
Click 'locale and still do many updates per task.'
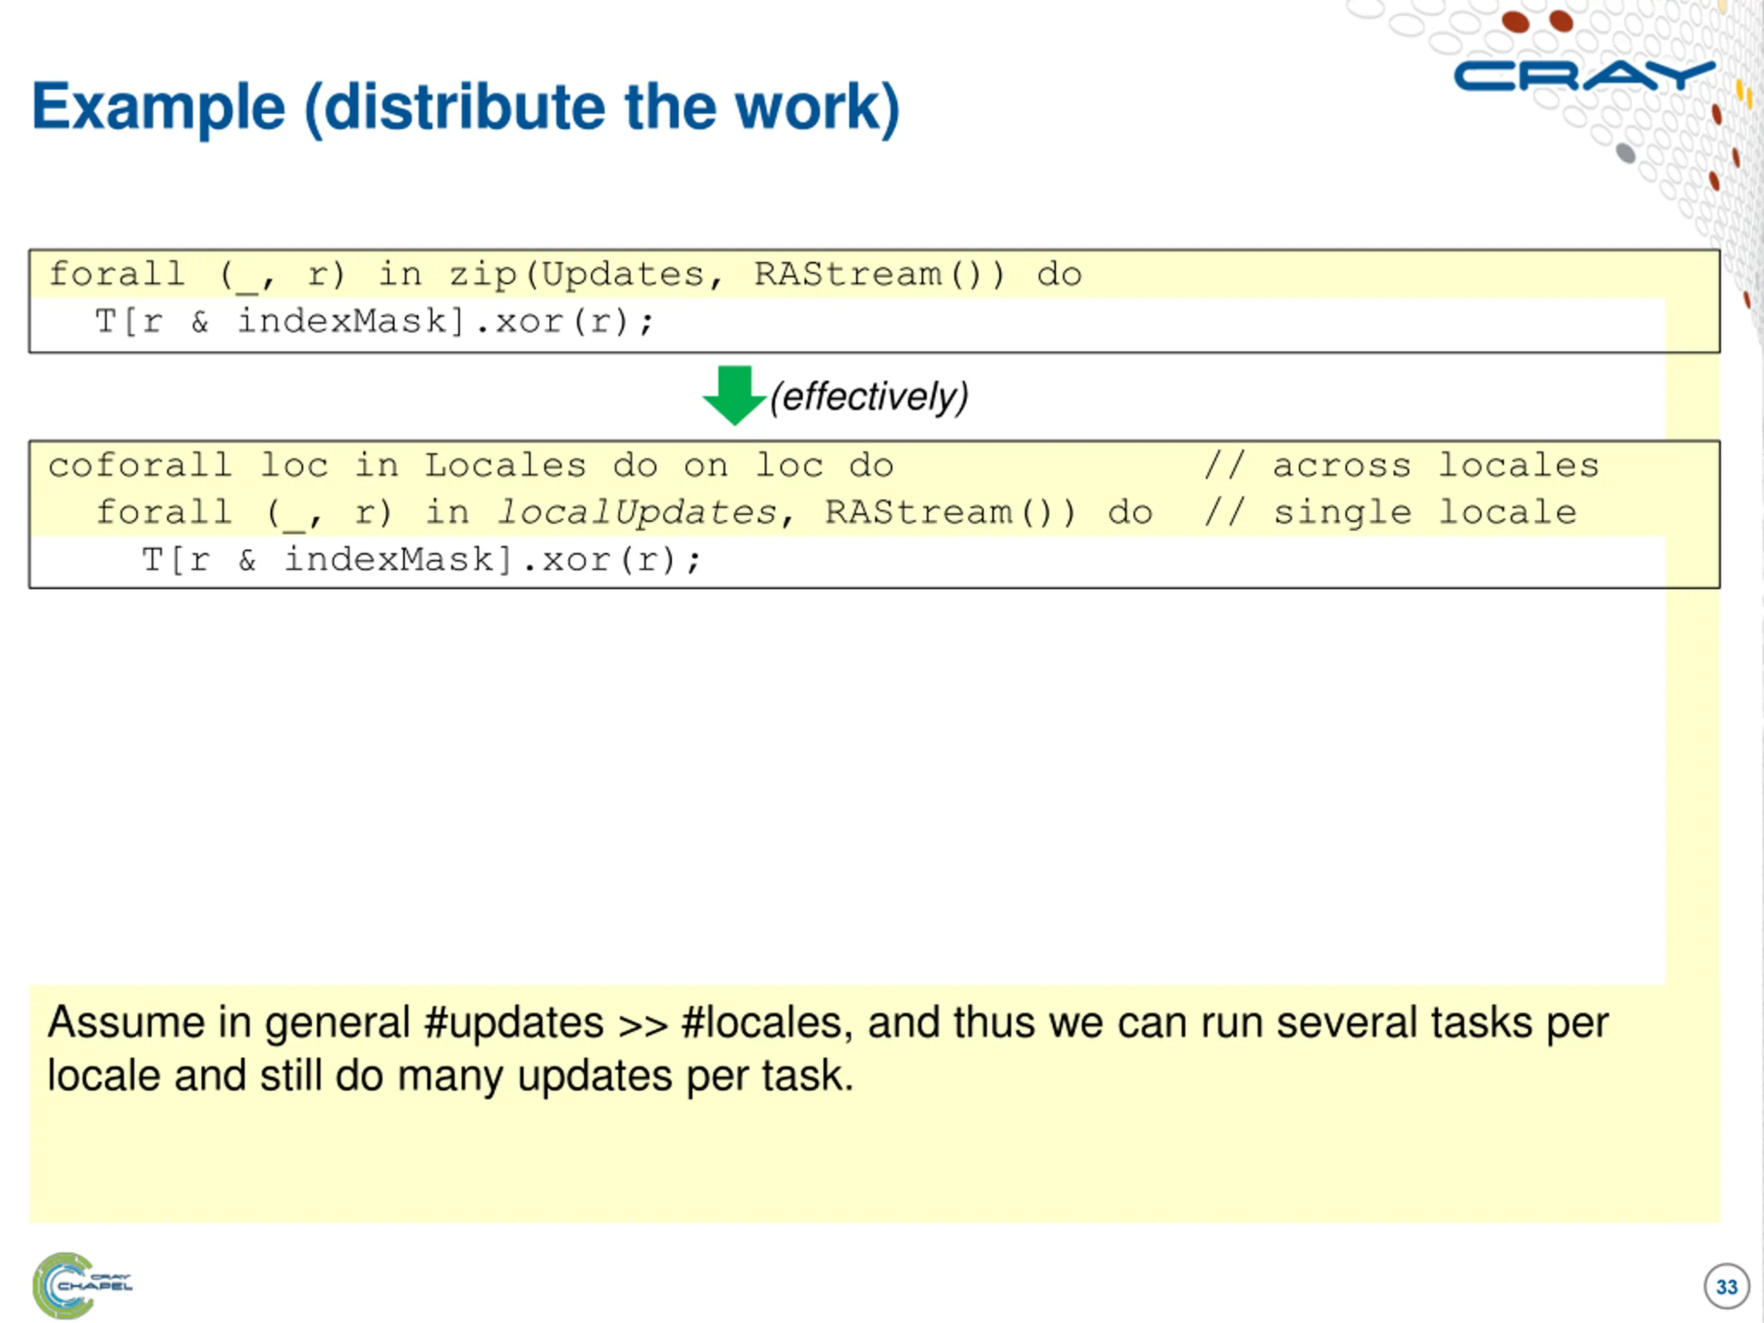coord(451,1076)
